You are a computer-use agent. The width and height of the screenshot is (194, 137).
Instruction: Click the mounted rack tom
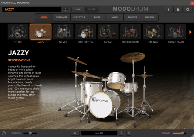point(116,80)
